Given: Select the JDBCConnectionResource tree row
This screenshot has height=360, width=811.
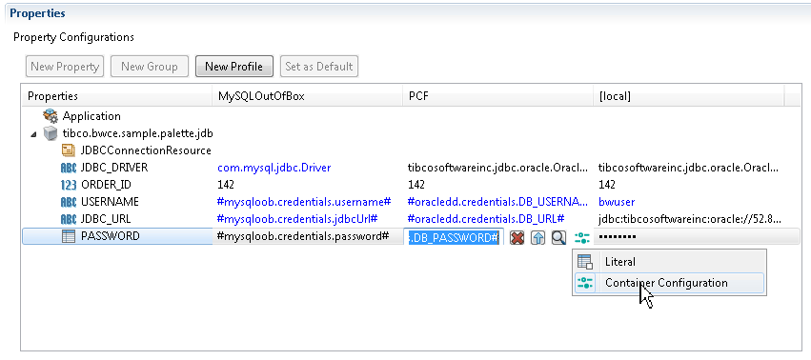Looking at the screenshot, I should point(146,150).
